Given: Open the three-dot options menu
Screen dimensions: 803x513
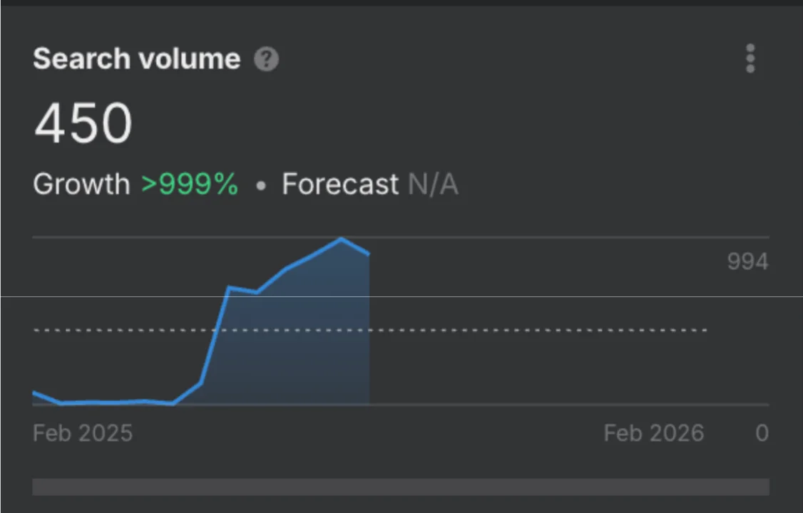Looking at the screenshot, I should point(750,58).
